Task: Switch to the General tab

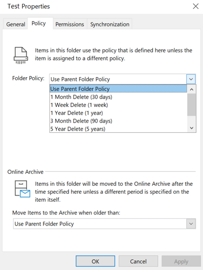Action: 16,24
